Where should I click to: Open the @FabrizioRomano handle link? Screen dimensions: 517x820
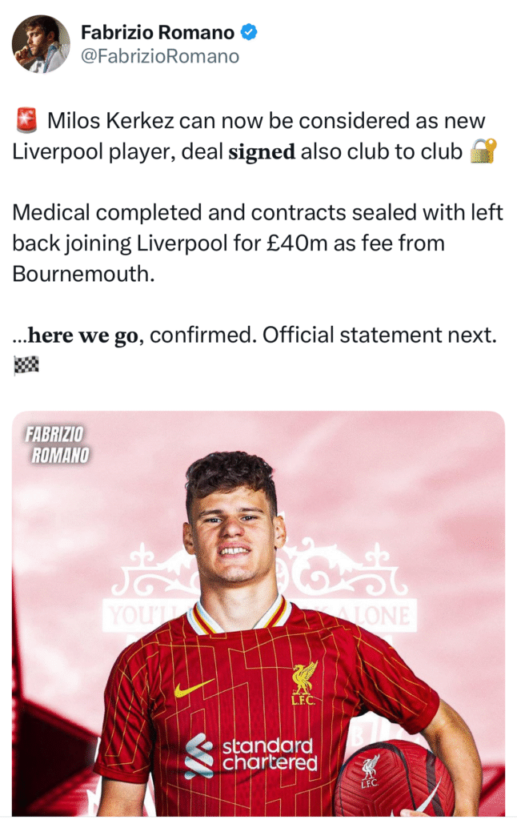[x=160, y=56]
